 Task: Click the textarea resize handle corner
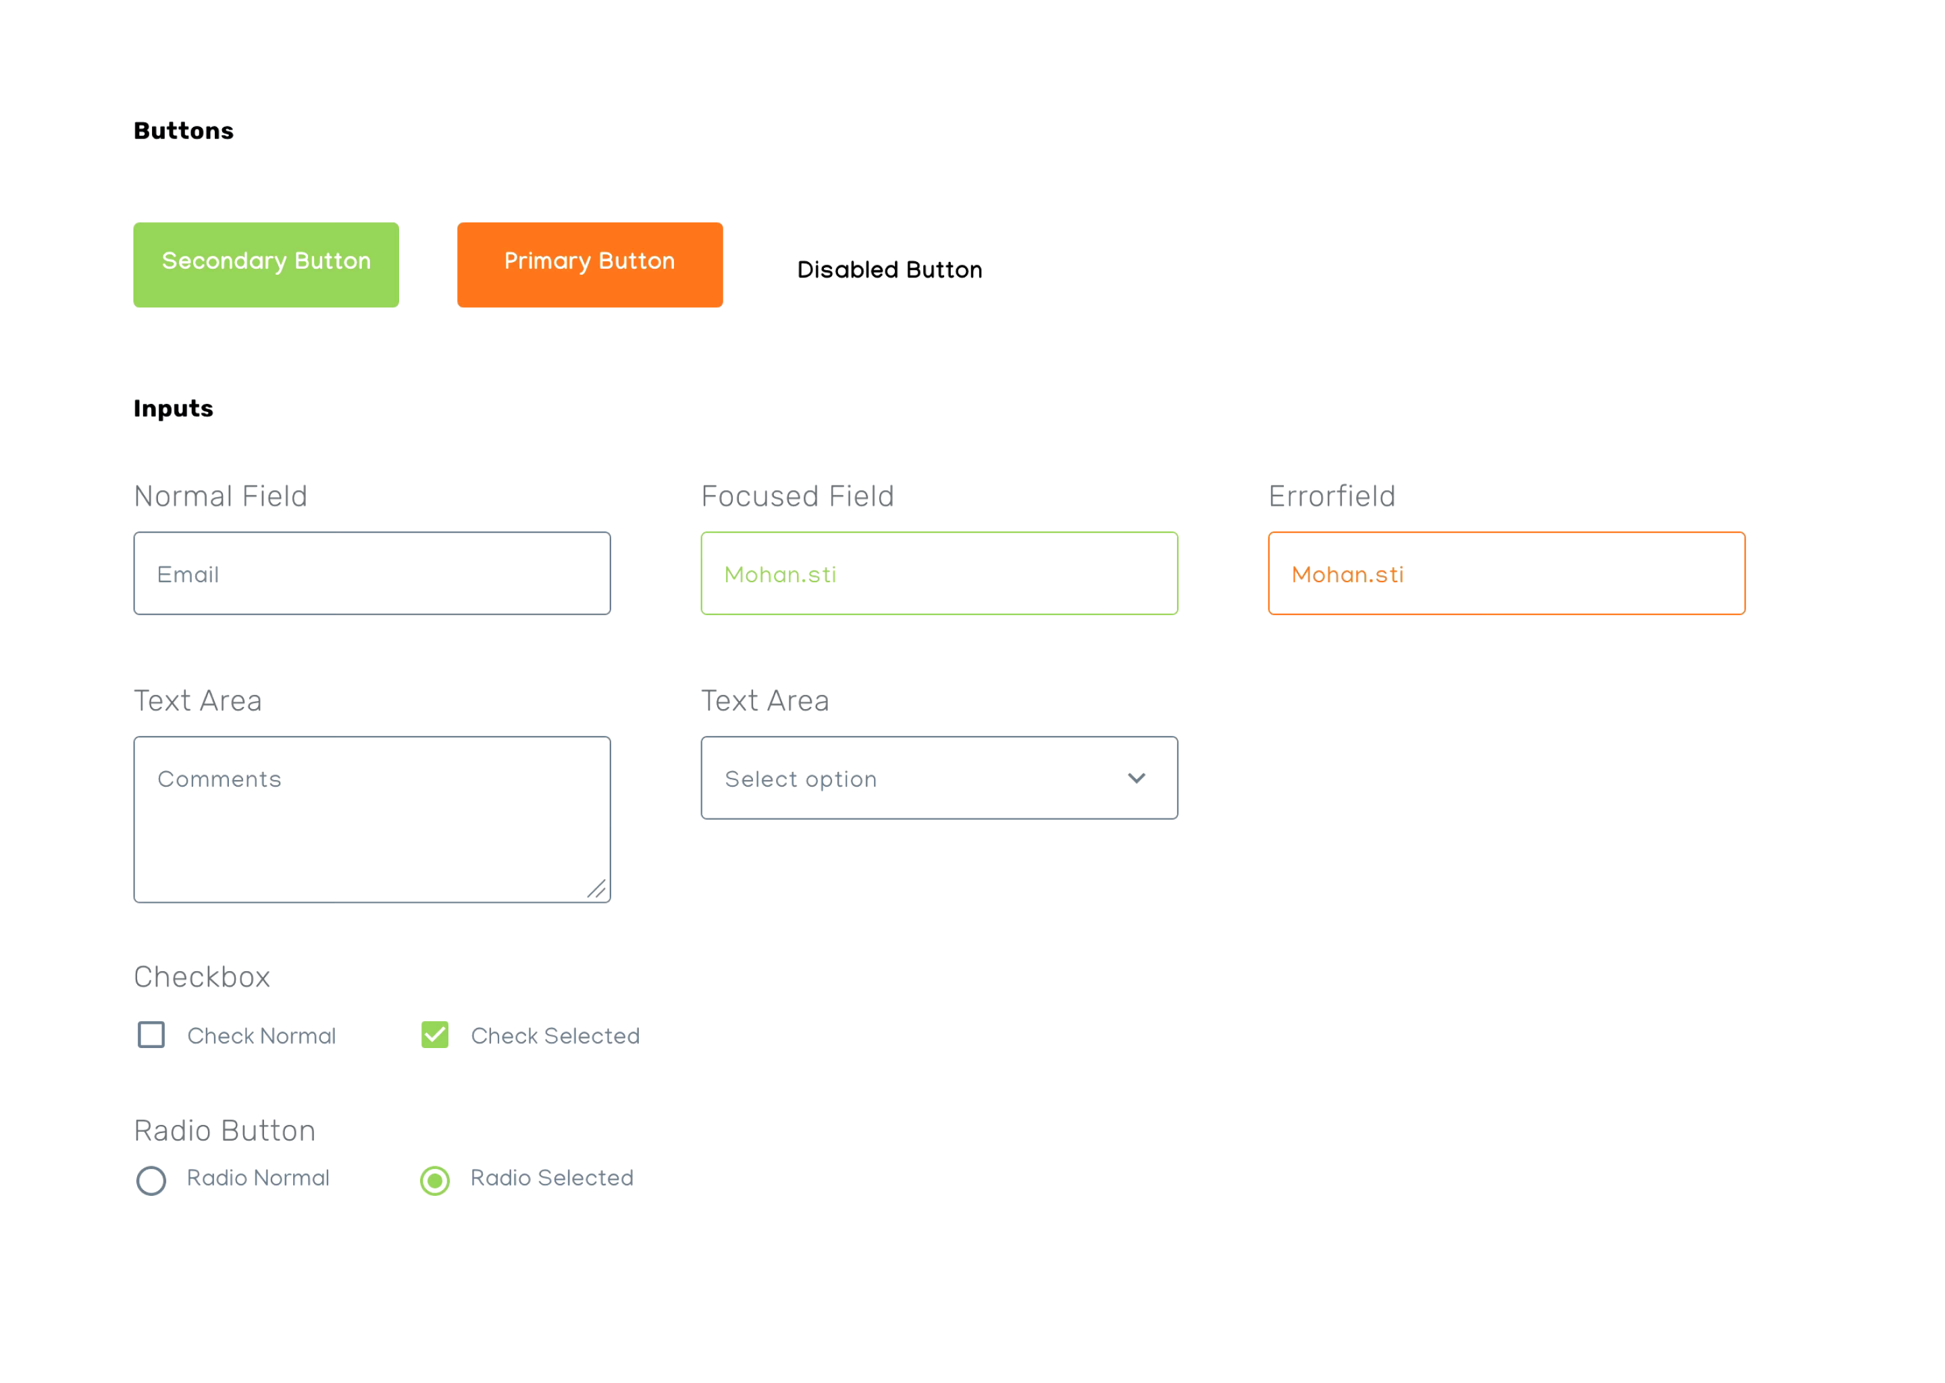click(x=597, y=889)
